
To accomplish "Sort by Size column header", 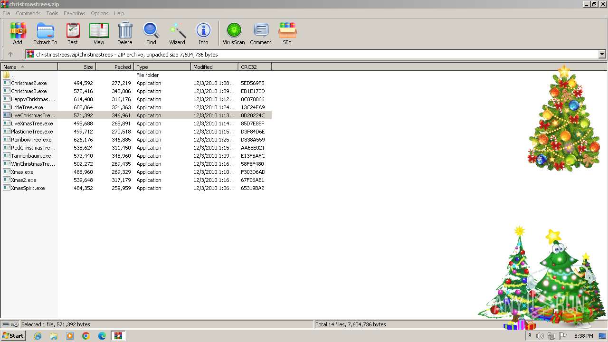I will [76, 67].
